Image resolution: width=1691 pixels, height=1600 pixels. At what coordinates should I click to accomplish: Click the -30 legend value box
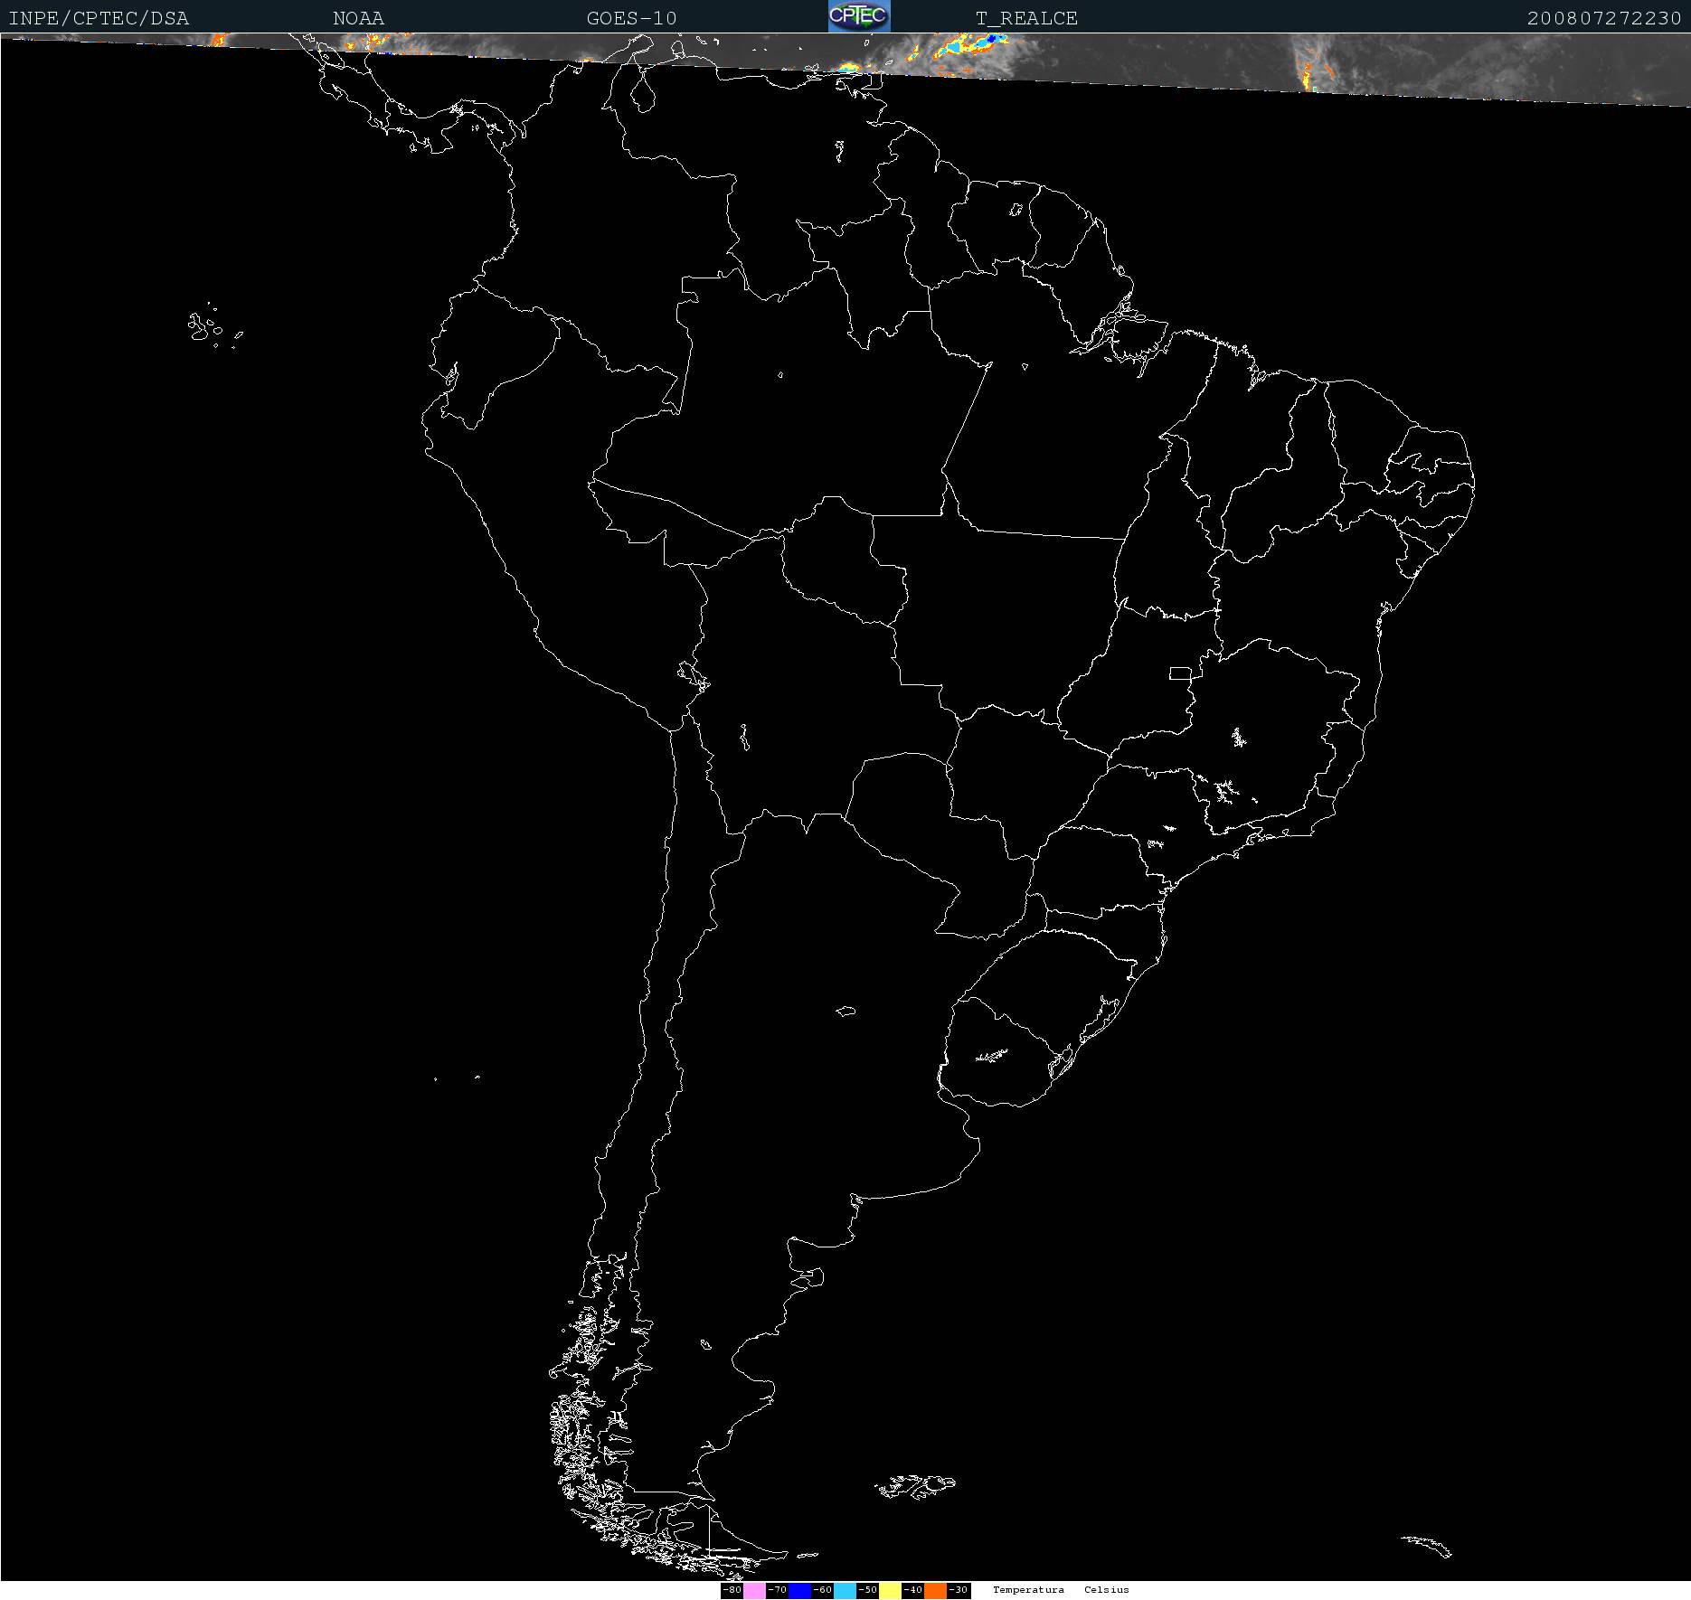click(959, 1590)
